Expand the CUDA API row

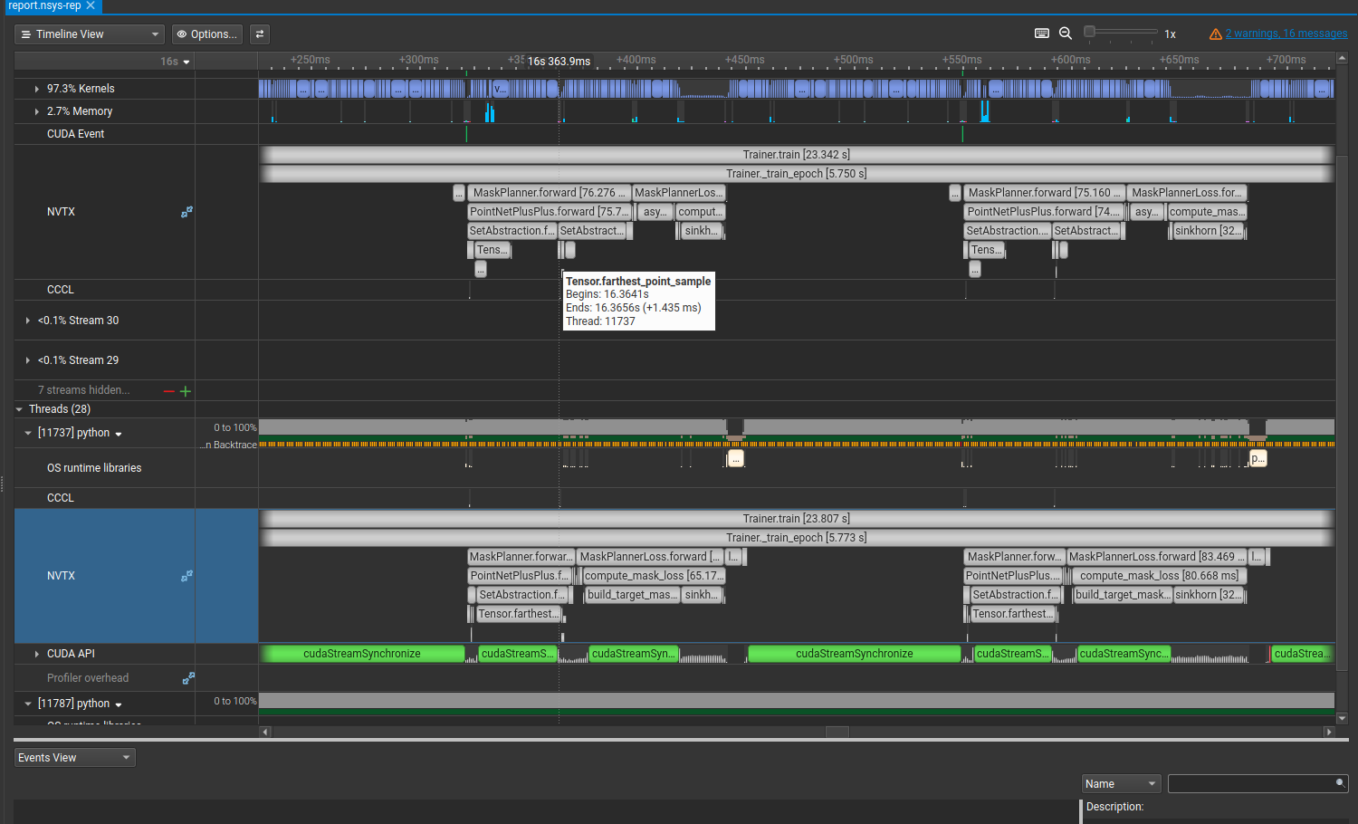pos(36,654)
